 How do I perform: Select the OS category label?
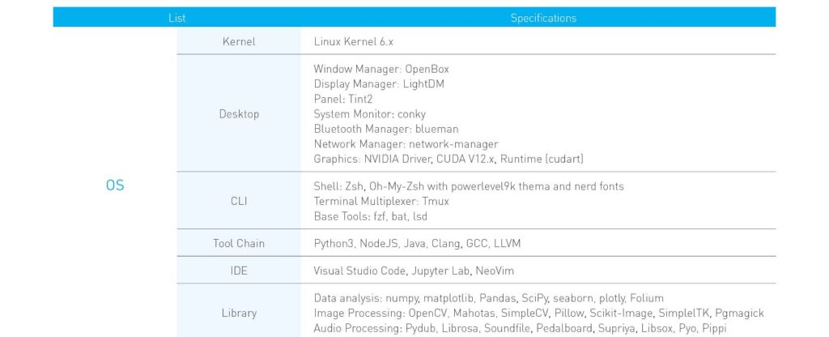click(115, 186)
